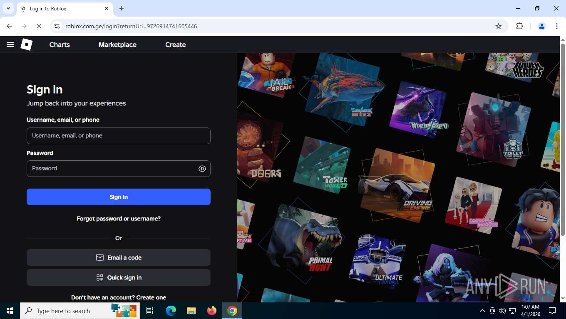Expand the tab search dropdown arrow
Viewport: 566px width, 319px height.
tap(8, 8)
